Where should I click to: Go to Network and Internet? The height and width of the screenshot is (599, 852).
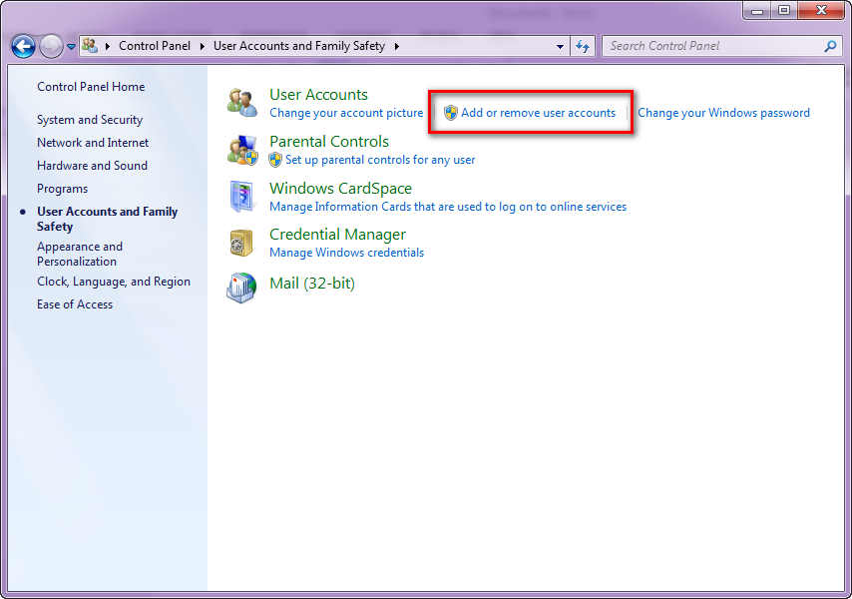[x=93, y=143]
